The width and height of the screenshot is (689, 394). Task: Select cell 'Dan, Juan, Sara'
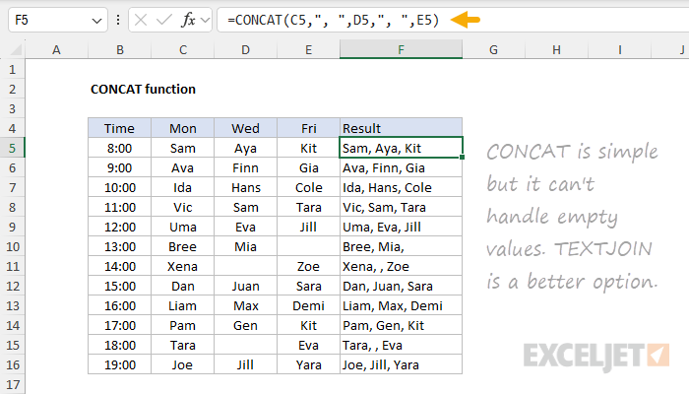click(x=401, y=286)
